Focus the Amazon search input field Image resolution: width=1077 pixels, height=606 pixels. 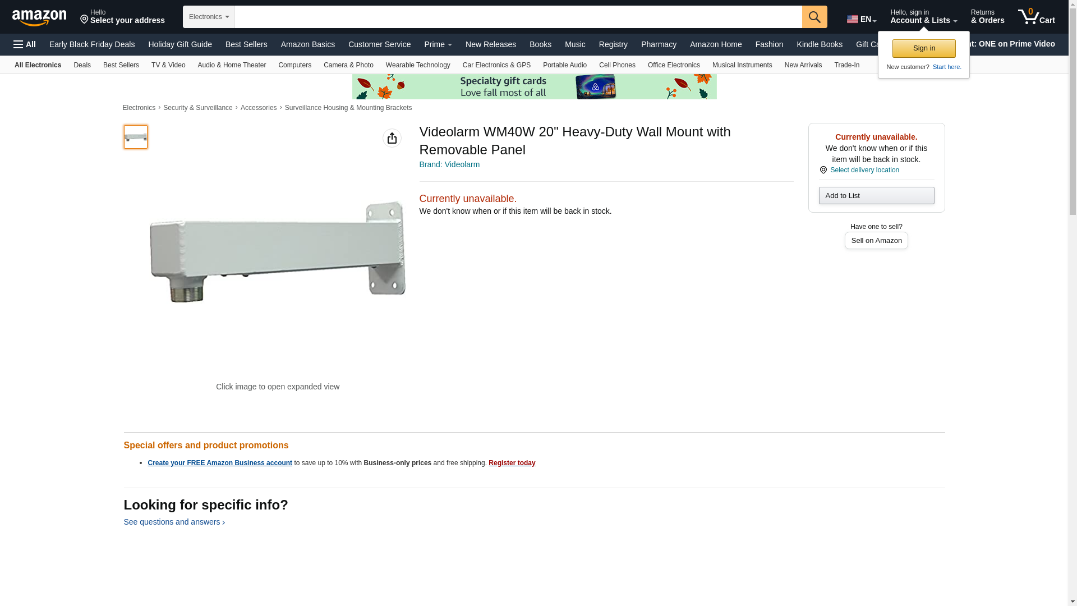coord(517,17)
